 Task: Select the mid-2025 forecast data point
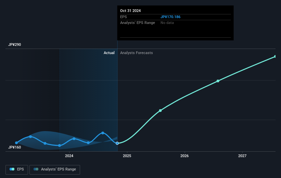[x=161, y=111]
